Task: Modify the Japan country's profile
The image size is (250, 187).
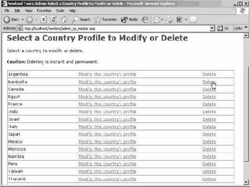Action: pyautogui.click(x=108, y=134)
